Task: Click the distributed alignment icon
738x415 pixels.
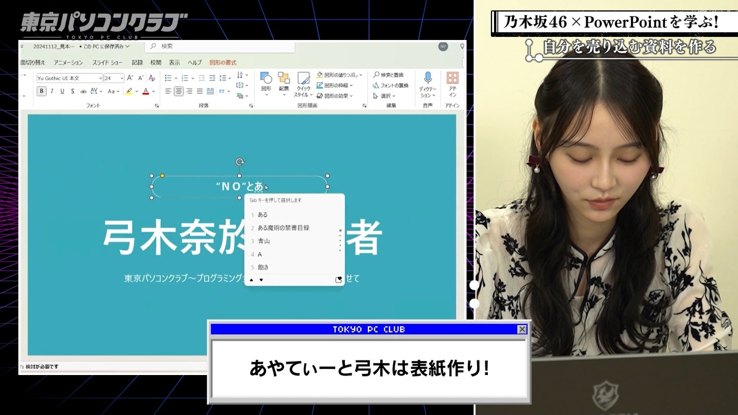Action: click(x=210, y=91)
